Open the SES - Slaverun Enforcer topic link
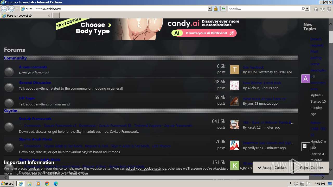Viewport: 333px width, 187px height. tap(268, 122)
